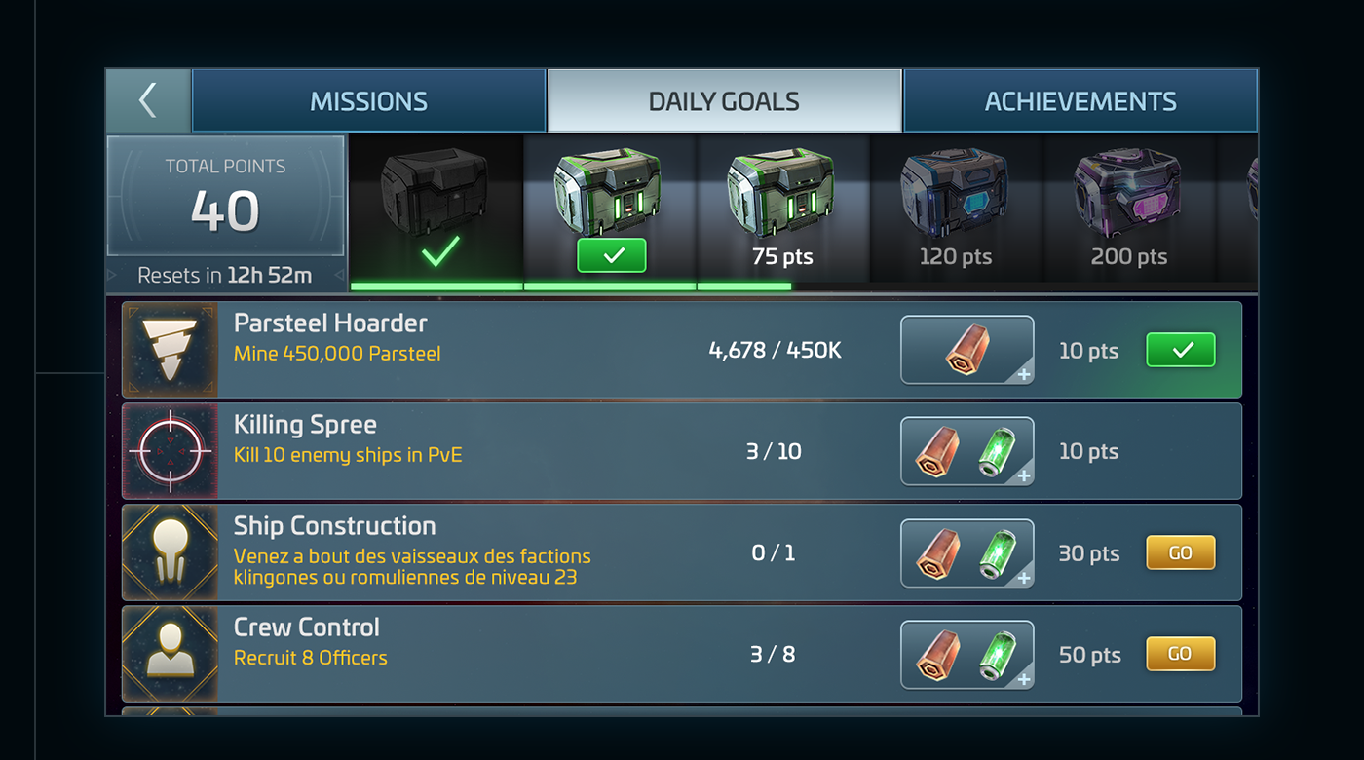This screenshot has width=1364, height=760.
Task: Claim Parsteel Hoarder green checkmark button
Action: pyautogui.click(x=1181, y=350)
